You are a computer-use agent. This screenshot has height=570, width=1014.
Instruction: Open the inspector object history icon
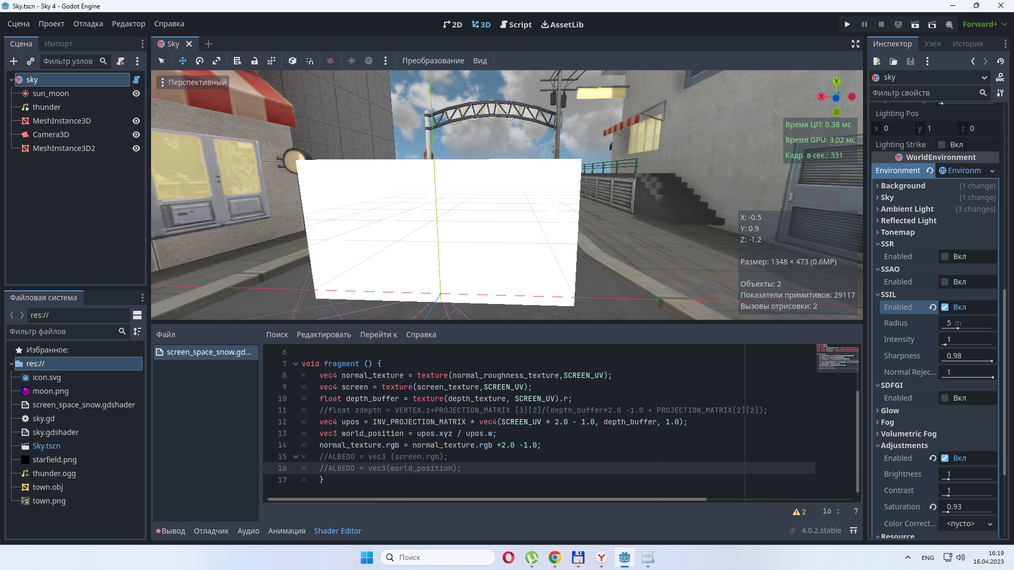click(x=1000, y=61)
